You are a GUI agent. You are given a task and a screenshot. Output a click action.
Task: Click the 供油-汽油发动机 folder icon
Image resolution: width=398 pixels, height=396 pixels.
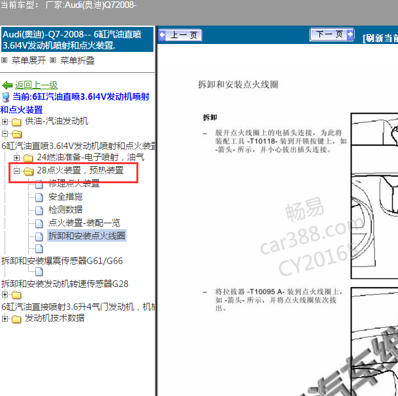point(16,122)
